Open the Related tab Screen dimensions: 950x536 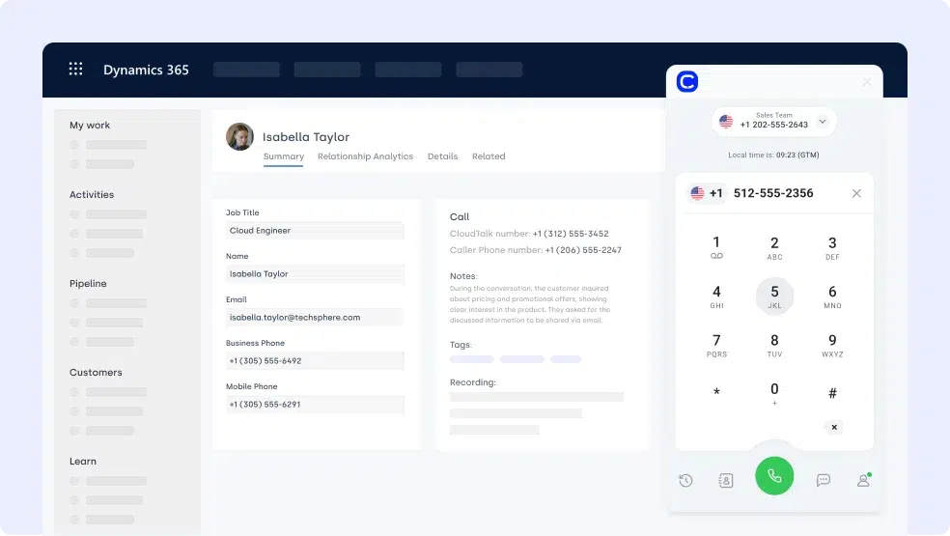pyautogui.click(x=489, y=156)
